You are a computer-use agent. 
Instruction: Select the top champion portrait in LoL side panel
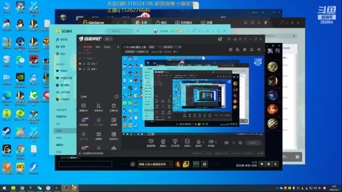pos(272,67)
